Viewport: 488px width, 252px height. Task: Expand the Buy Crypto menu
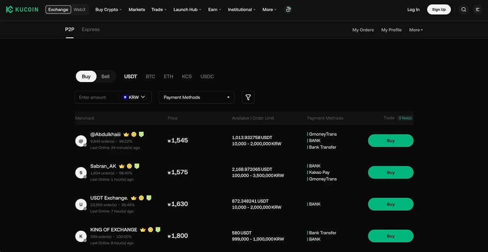pos(108,10)
